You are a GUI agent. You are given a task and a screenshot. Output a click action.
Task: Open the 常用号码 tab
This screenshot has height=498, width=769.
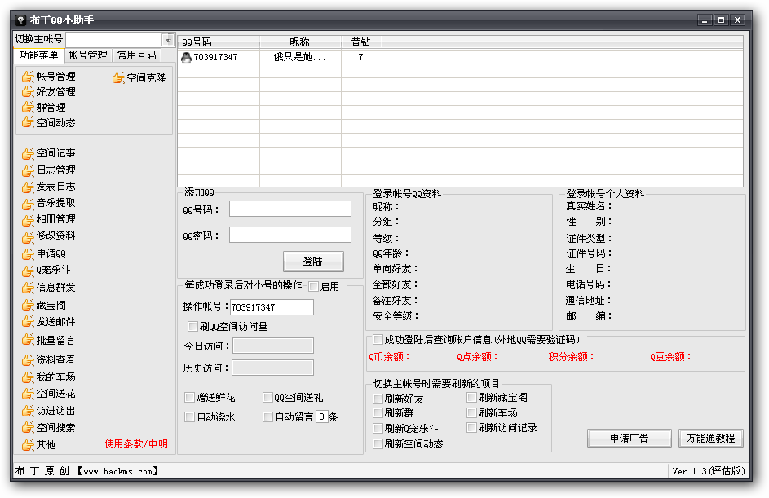pyautogui.click(x=137, y=55)
